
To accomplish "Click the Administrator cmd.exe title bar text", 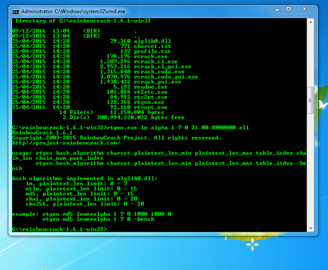I will pos(73,12).
